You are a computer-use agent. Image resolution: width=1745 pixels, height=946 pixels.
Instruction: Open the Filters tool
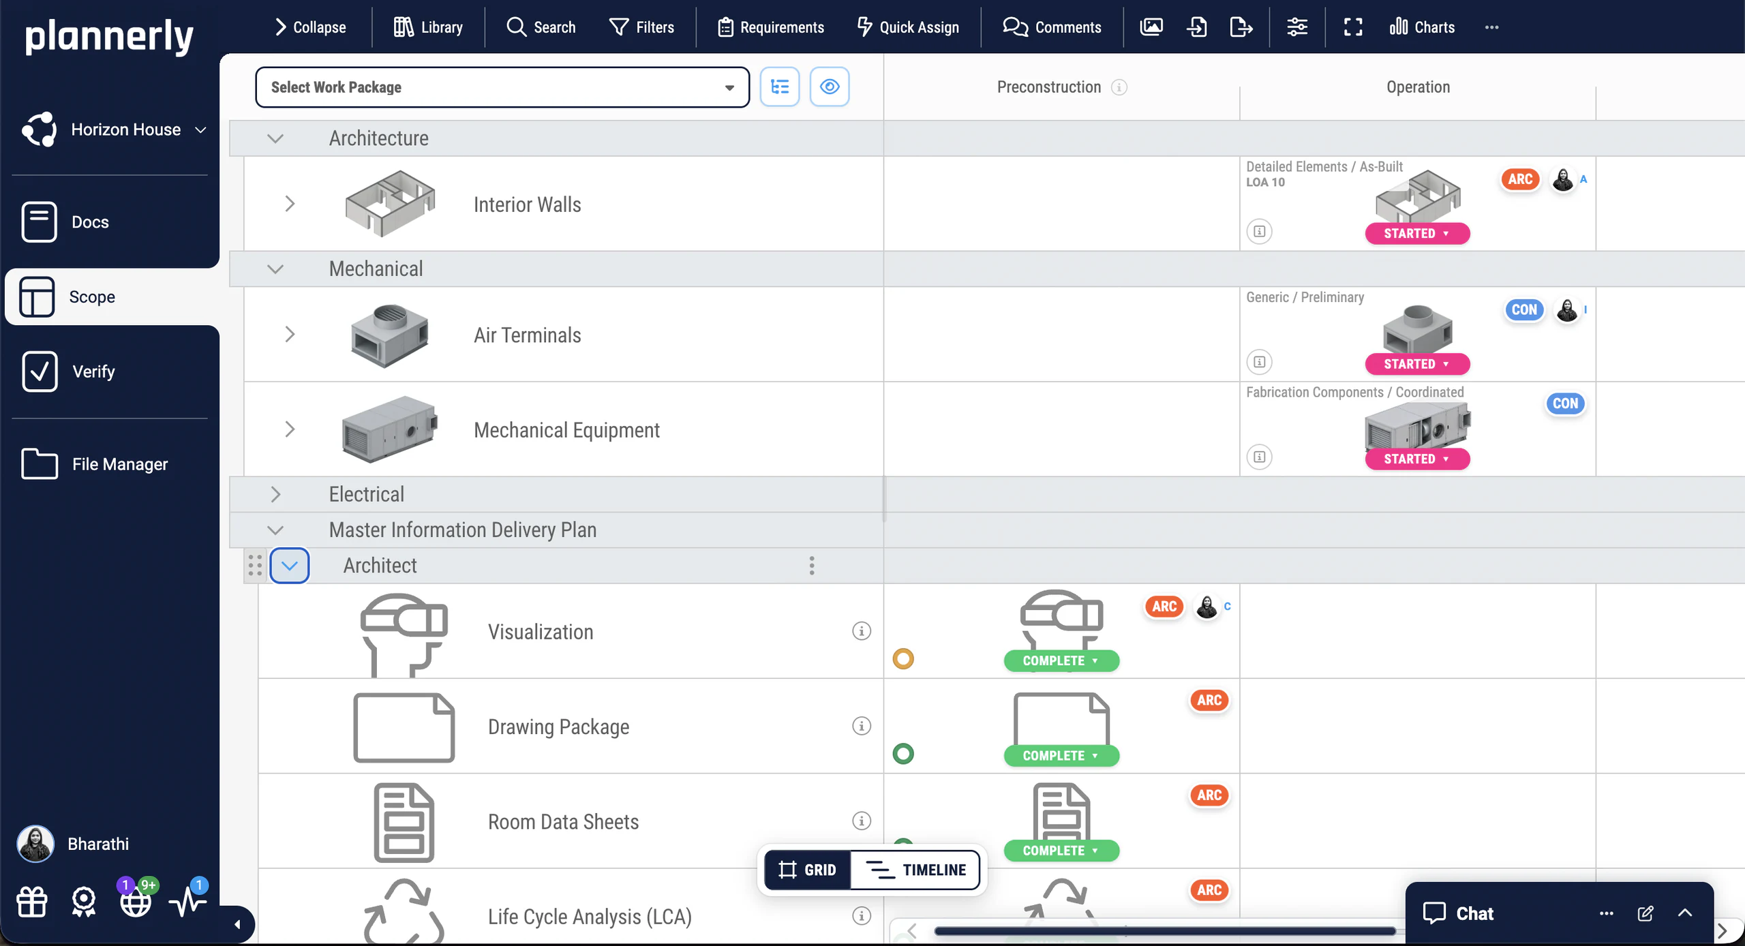click(x=641, y=27)
